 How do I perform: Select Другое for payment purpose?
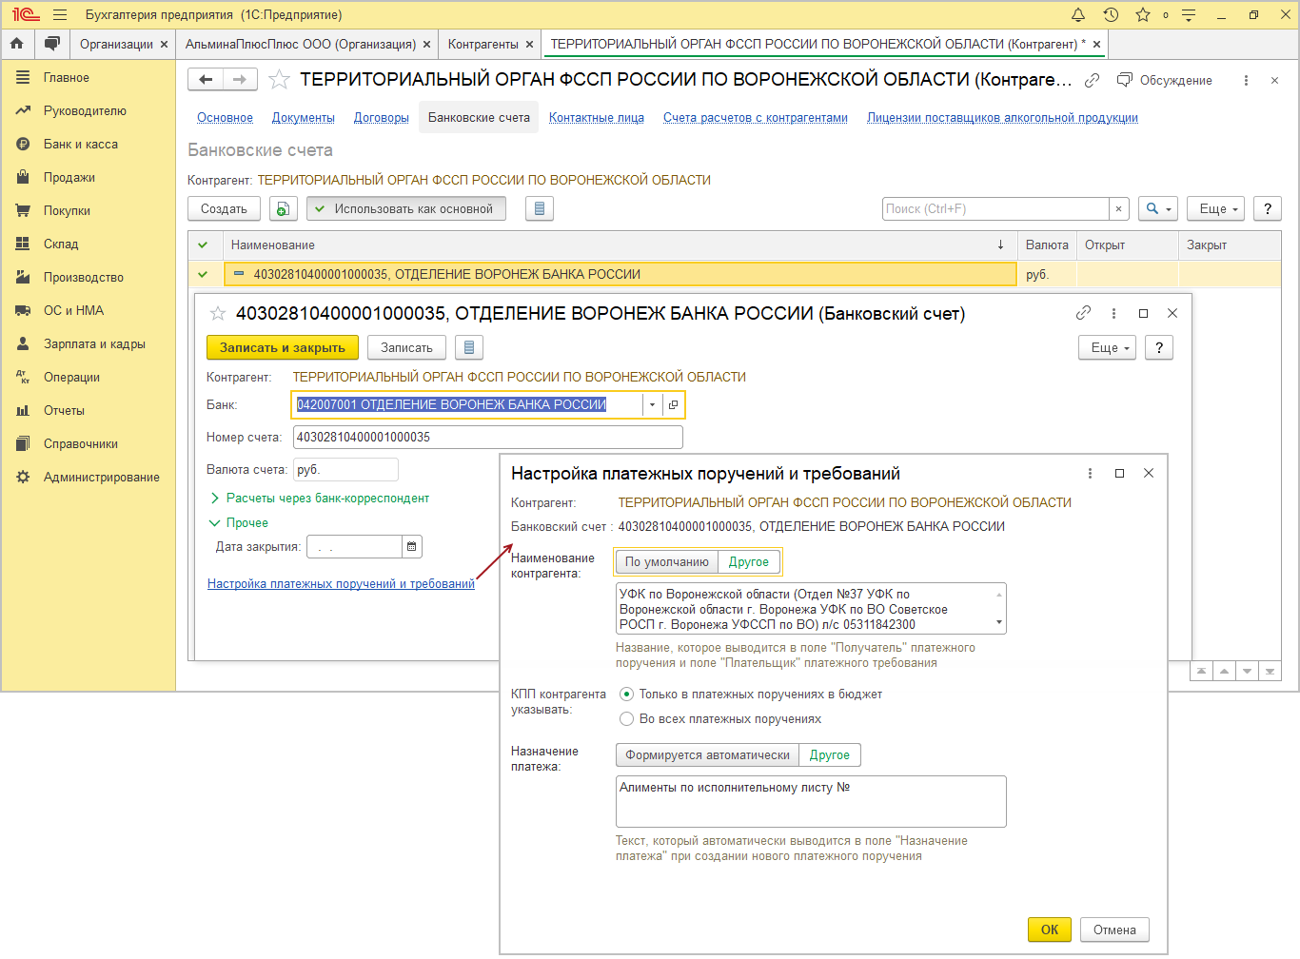(x=830, y=755)
